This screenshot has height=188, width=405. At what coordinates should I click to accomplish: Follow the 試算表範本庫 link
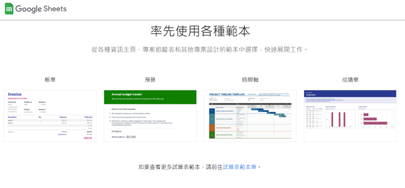(240, 167)
